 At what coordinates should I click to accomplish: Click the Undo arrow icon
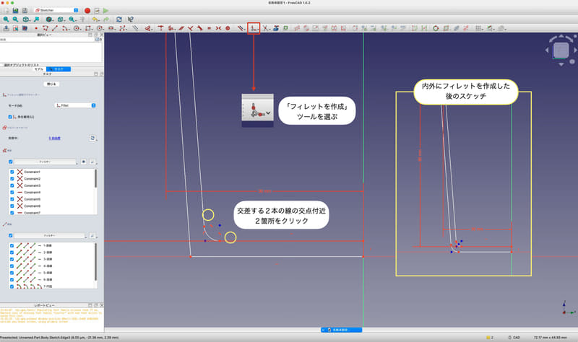(95, 19)
